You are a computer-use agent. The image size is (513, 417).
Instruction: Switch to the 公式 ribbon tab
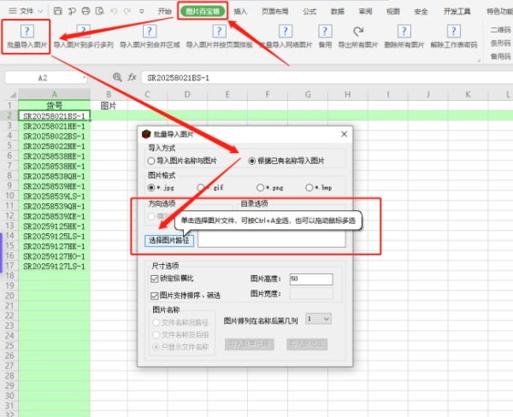tap(310, 11)
